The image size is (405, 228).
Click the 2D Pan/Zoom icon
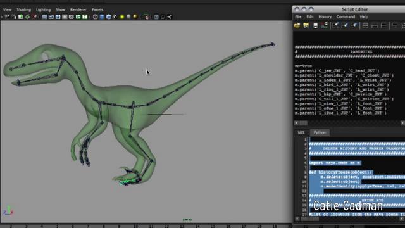34,17
